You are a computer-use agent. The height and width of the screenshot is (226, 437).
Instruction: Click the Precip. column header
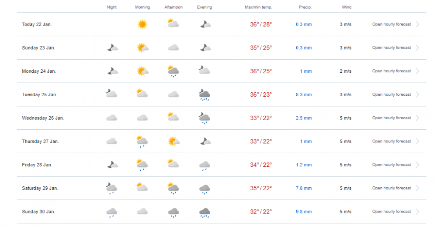pyautogui.click(x=305, y=7)
